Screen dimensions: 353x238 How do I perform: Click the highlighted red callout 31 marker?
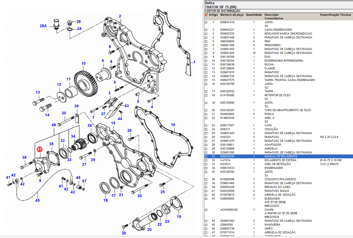(x=39, y=149)
